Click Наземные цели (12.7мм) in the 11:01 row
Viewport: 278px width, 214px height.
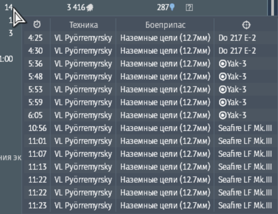click(x=165, y=141)
